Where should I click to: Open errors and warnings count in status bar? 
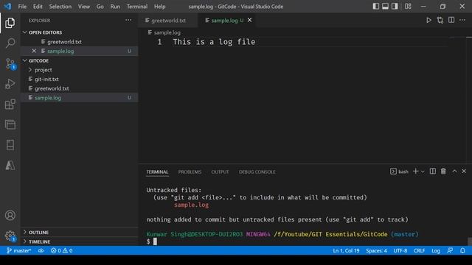(x=61, y=250)
